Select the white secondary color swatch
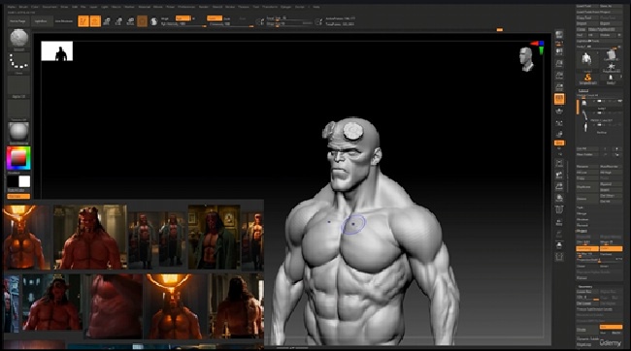The image size is (631, 351). point(24,181)
